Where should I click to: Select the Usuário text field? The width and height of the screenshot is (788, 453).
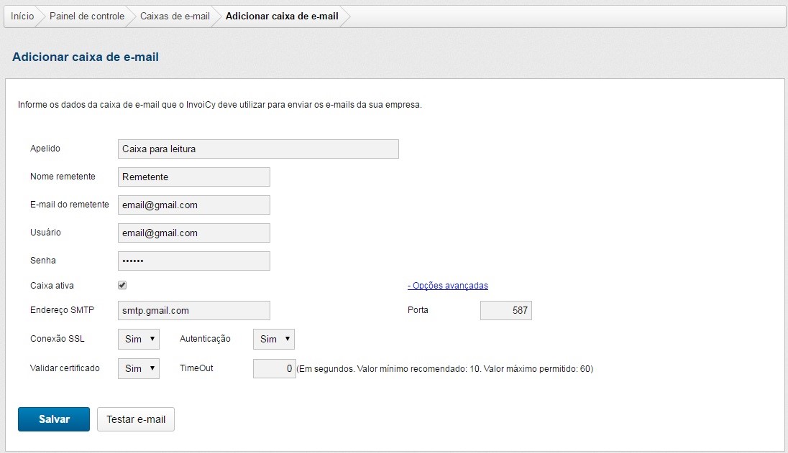point(193,233)
